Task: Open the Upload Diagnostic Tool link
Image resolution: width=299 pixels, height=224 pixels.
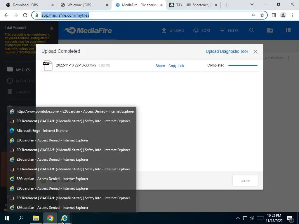Action: (227, 51)
